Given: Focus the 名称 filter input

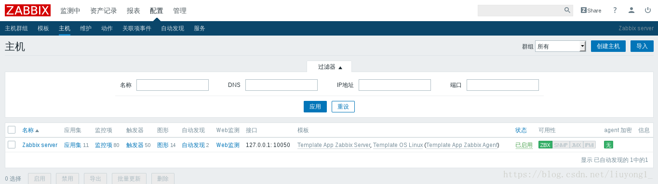Looking at the screenshot, I should pyautogui.click(x=173, y=85).
